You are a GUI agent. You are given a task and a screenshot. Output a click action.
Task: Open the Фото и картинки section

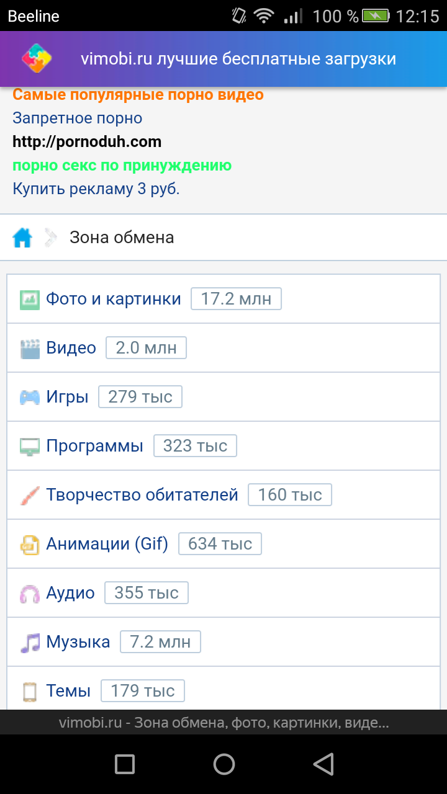point(114,299)
